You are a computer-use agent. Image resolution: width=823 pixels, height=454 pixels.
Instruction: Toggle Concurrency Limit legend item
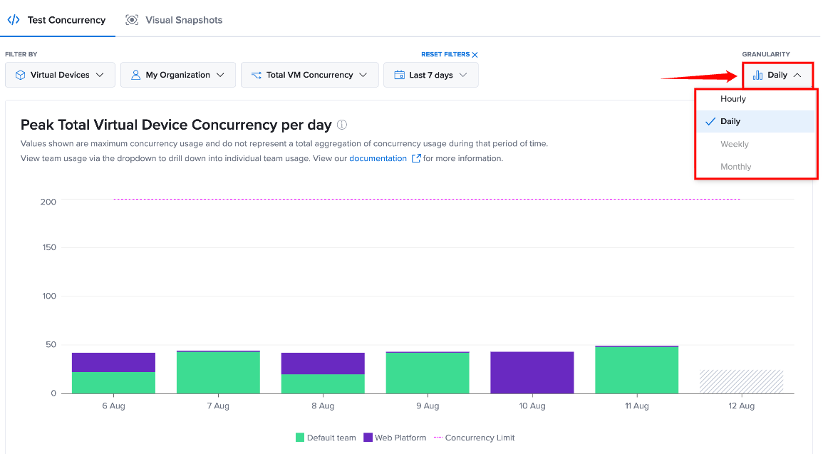[474, 438]
